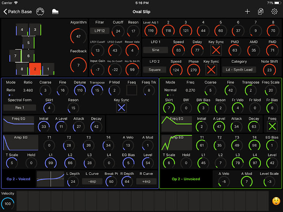Select operator 1 box in algorithm diagram

click(48, 69)
